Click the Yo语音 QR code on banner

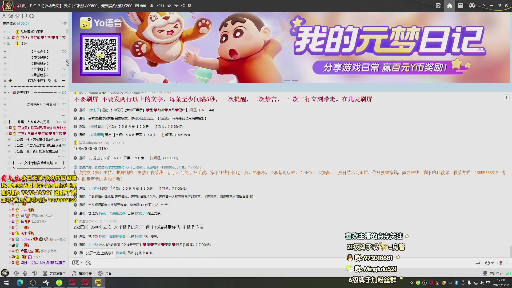100,54
